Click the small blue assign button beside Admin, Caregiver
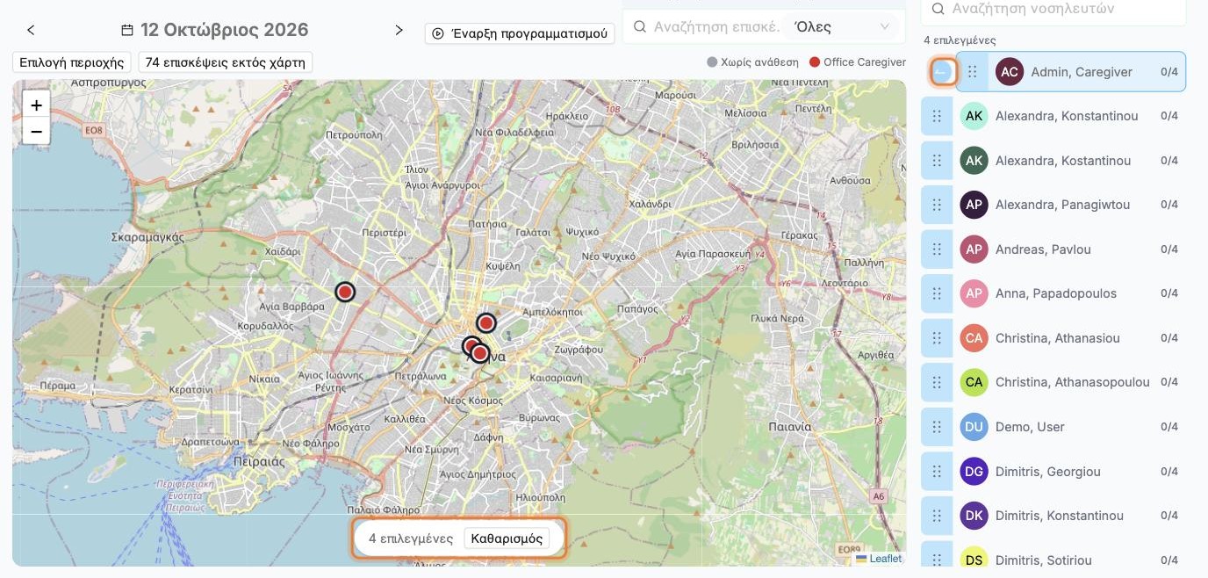 tap(943, 71)
